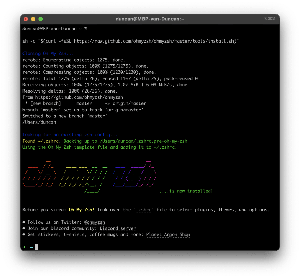The height and width of the screenshot is (278, 300).
Task: Click 'remote: Compressing objects' output line
Action: coord(89,72)
